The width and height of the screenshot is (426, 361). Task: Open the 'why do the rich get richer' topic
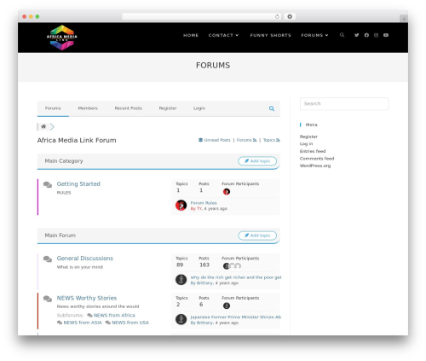(x=236, y=277)
